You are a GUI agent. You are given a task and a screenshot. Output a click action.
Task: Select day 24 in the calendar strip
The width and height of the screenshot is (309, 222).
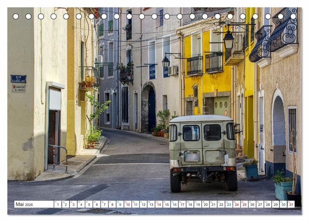click(236, 204)
